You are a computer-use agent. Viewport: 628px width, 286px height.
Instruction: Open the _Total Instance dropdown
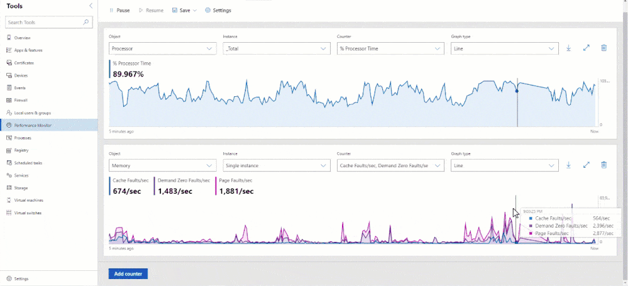[x=277, y=48]
